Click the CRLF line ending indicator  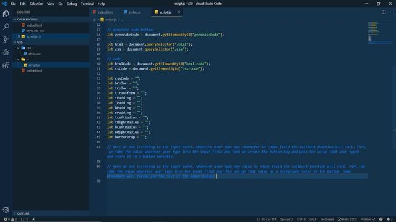pos(312,220)
